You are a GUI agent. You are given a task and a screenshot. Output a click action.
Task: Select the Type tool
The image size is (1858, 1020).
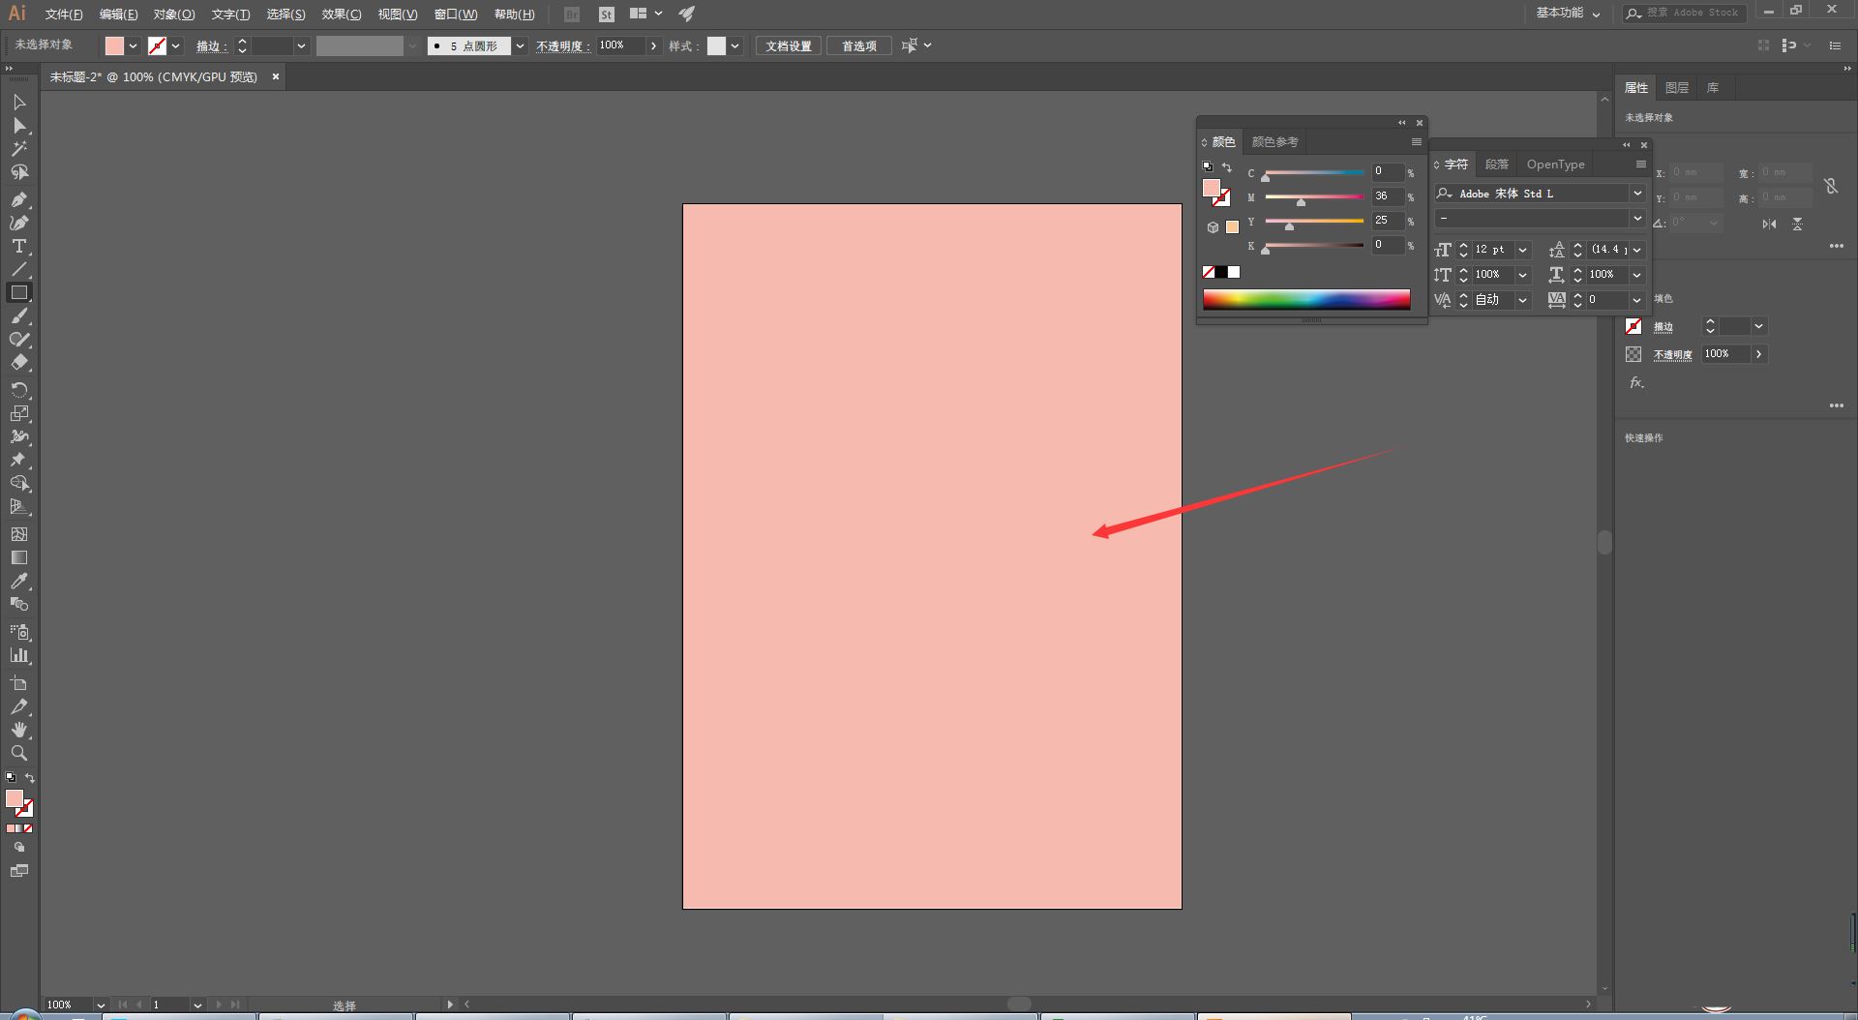pyautogui.click(x=18, y=247)
